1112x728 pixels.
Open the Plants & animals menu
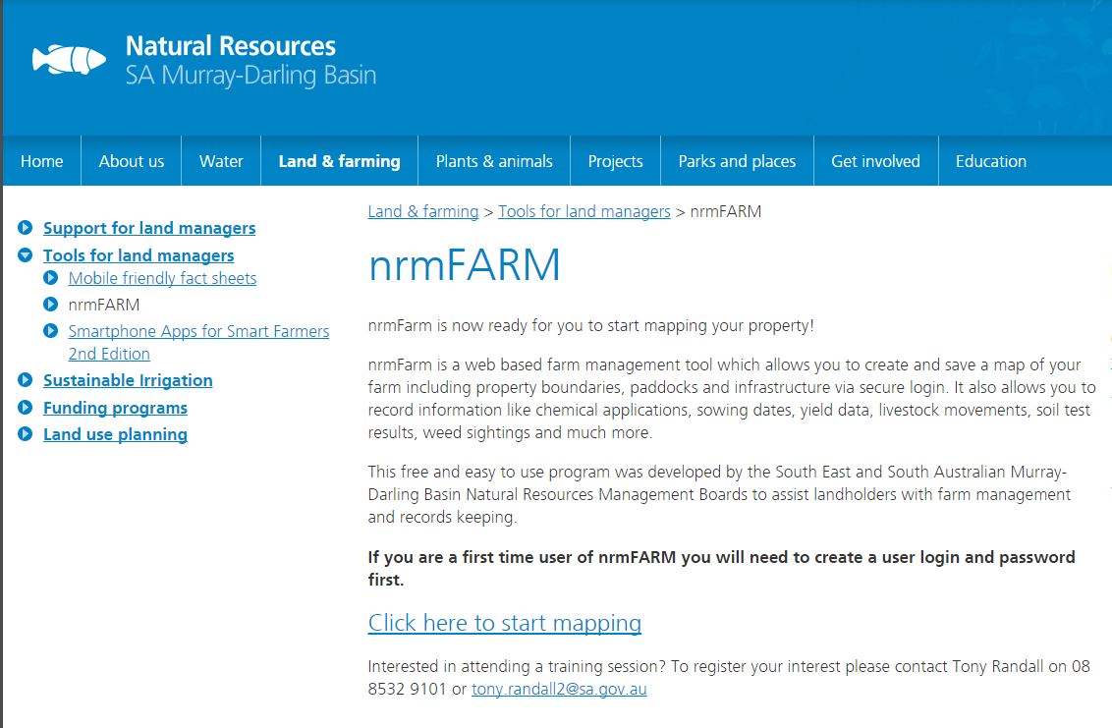coord(494,161)
